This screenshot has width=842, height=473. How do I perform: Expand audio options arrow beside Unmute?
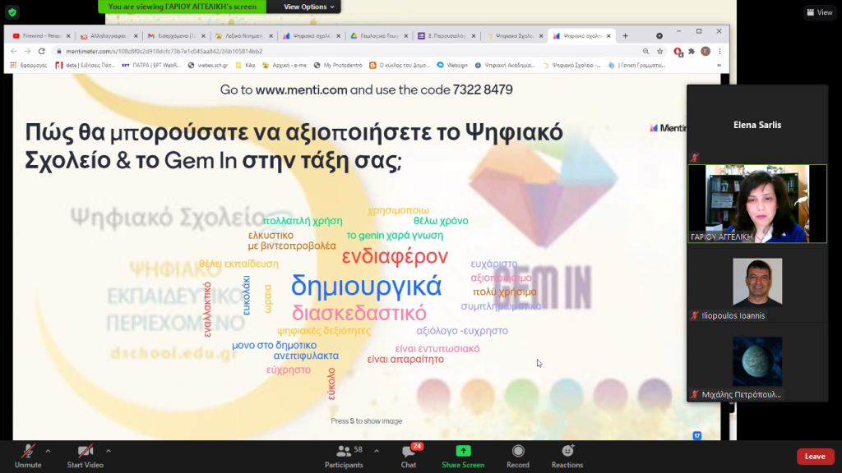[48, 451]
